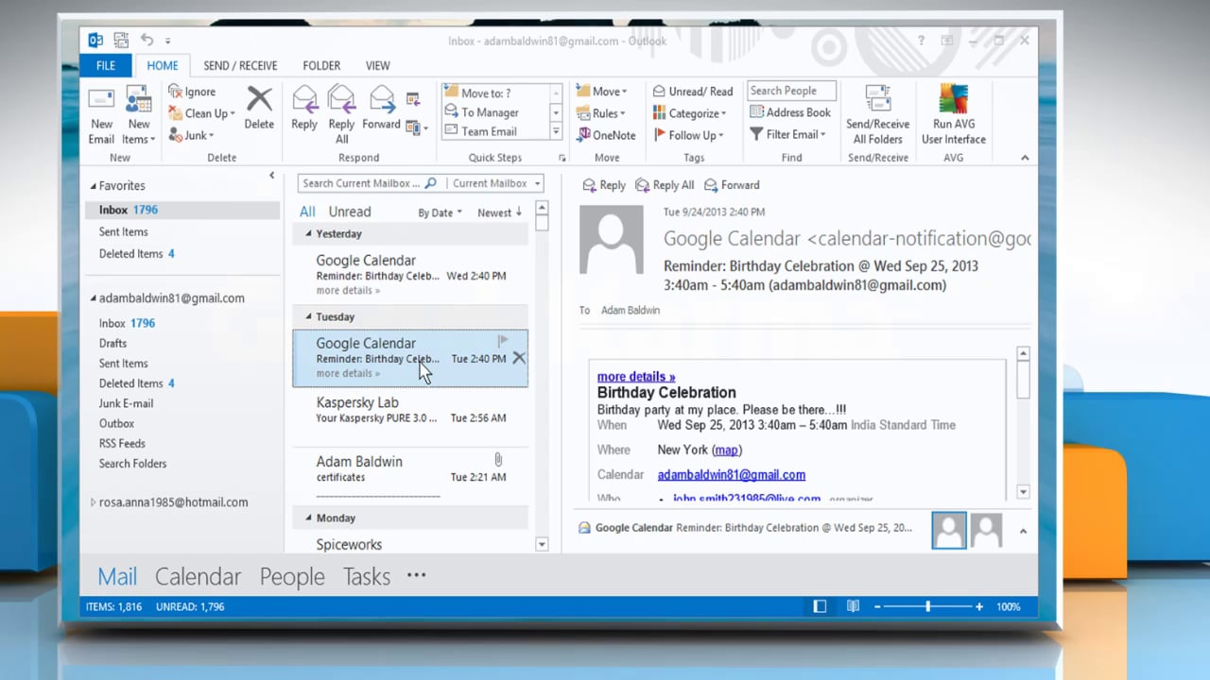Click the Delete X icon in ribbon
Screen dimensions: 1210x680
[259, 99]
